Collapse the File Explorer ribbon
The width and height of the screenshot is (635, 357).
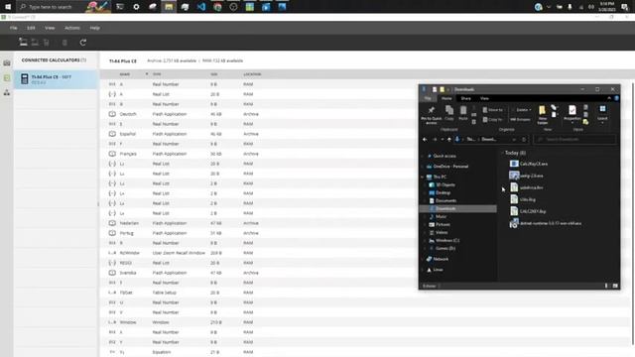coord(609,98)
